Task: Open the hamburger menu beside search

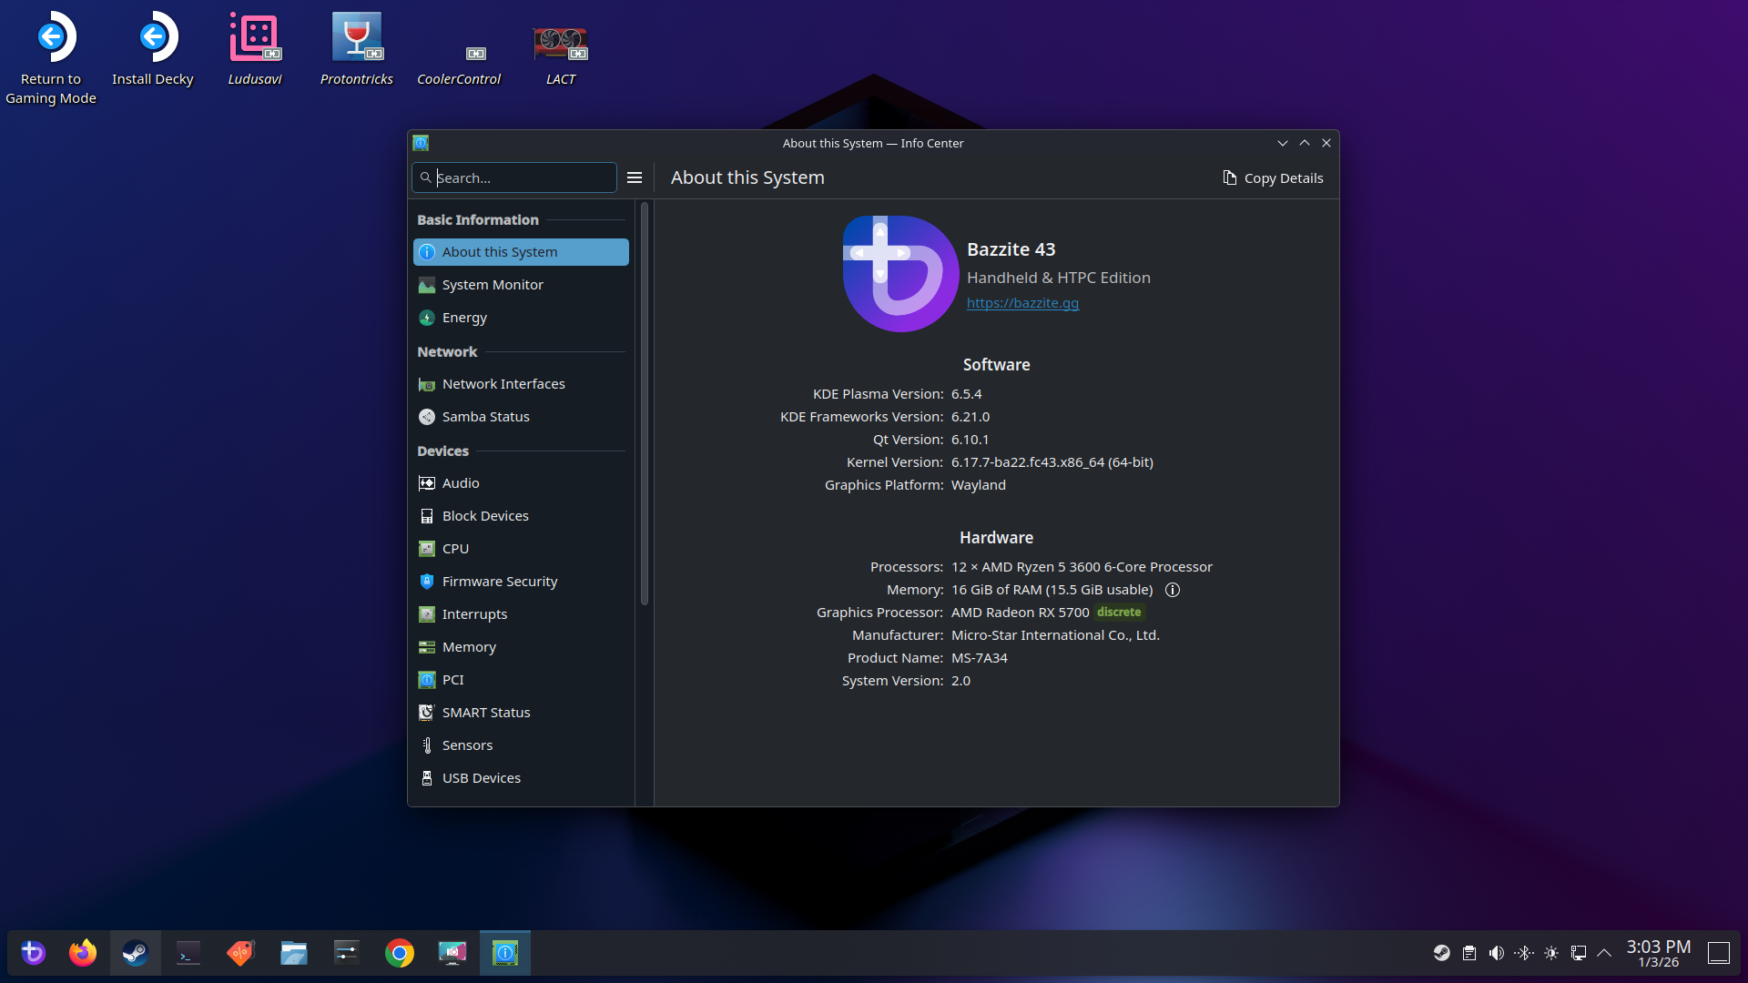Action: tap(635, 178)
